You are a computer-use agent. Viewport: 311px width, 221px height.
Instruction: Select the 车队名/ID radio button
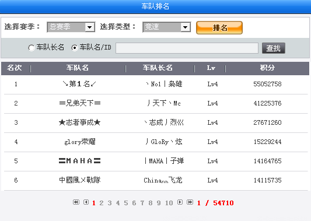75,48
